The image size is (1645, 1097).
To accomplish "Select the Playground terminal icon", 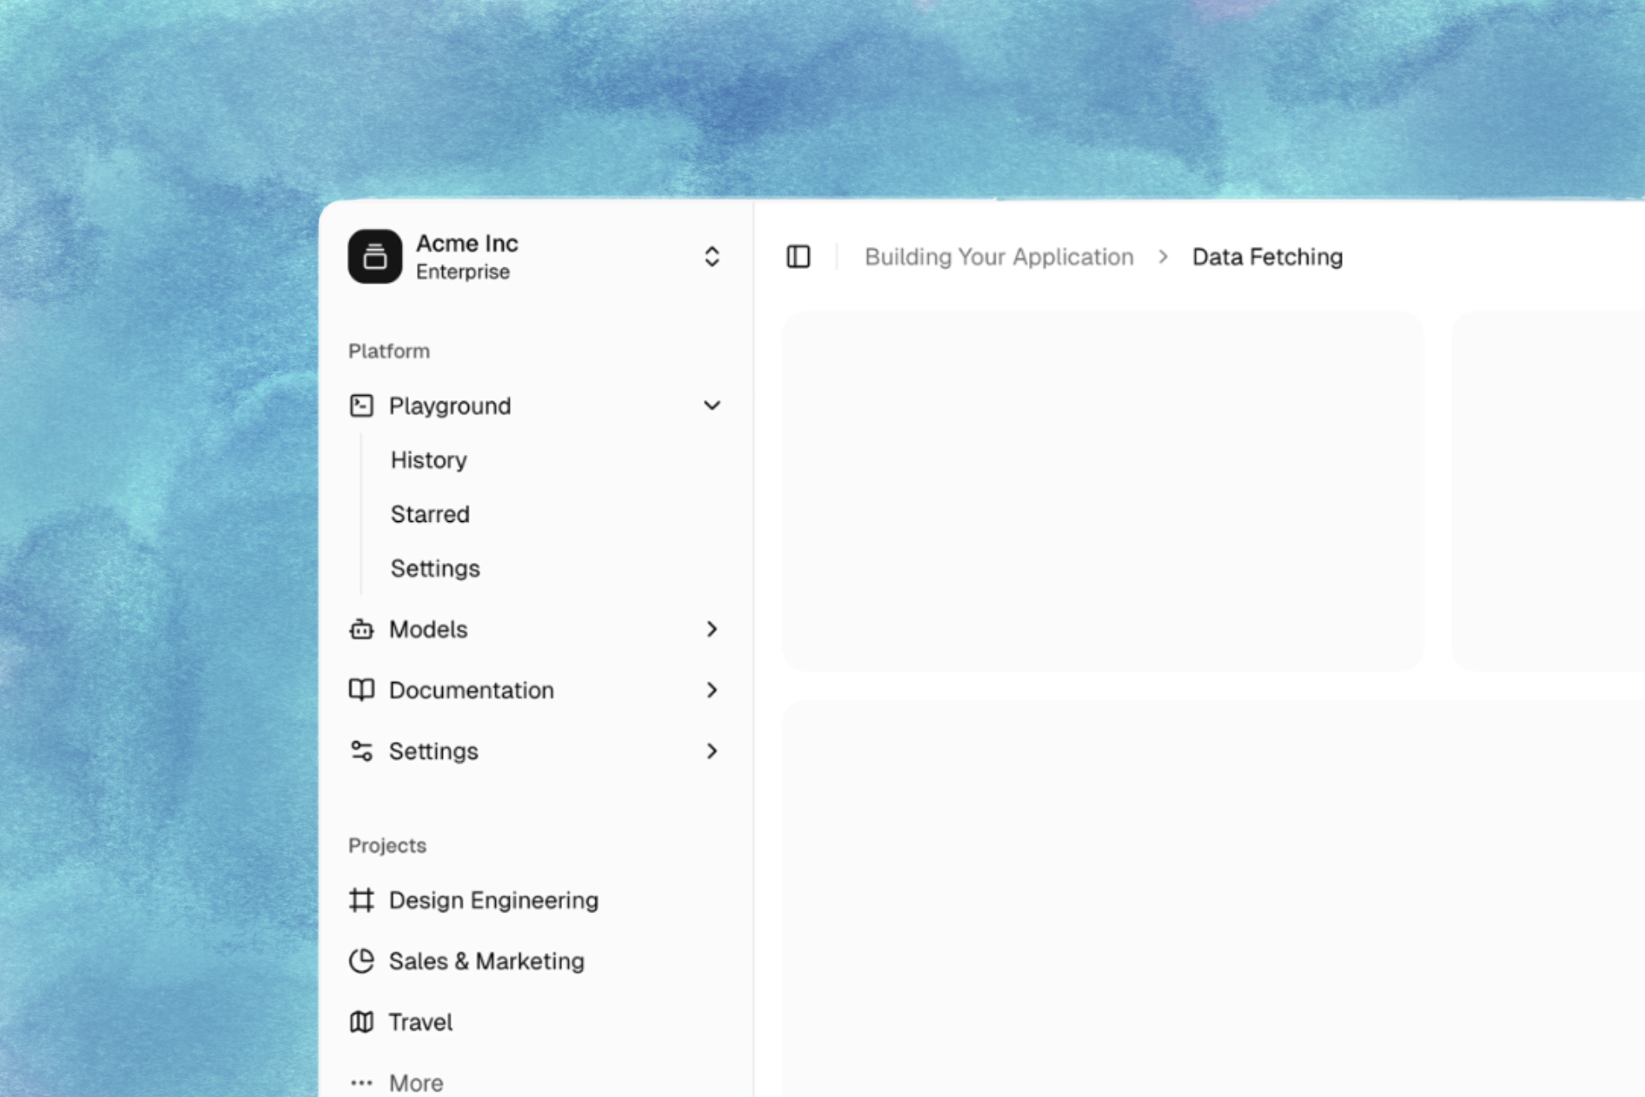I will pyautogui.click(x=362, y=405).
